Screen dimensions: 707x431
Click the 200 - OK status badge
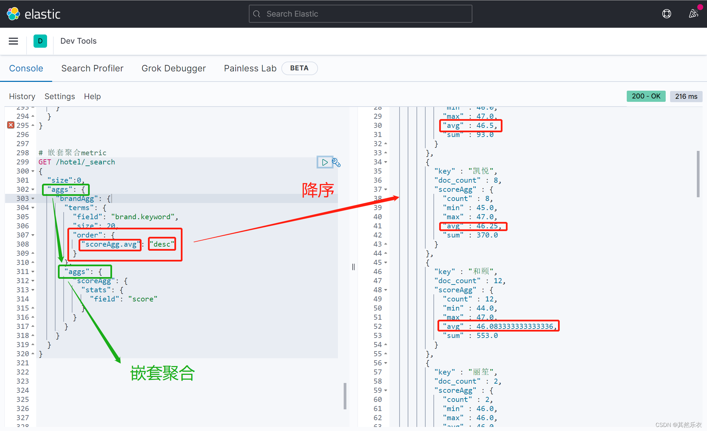click(646, 96)
